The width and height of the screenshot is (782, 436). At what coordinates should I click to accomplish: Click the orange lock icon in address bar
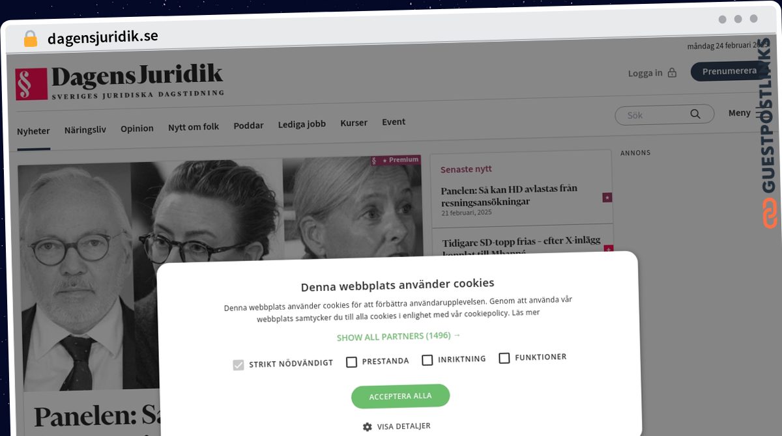30,38
